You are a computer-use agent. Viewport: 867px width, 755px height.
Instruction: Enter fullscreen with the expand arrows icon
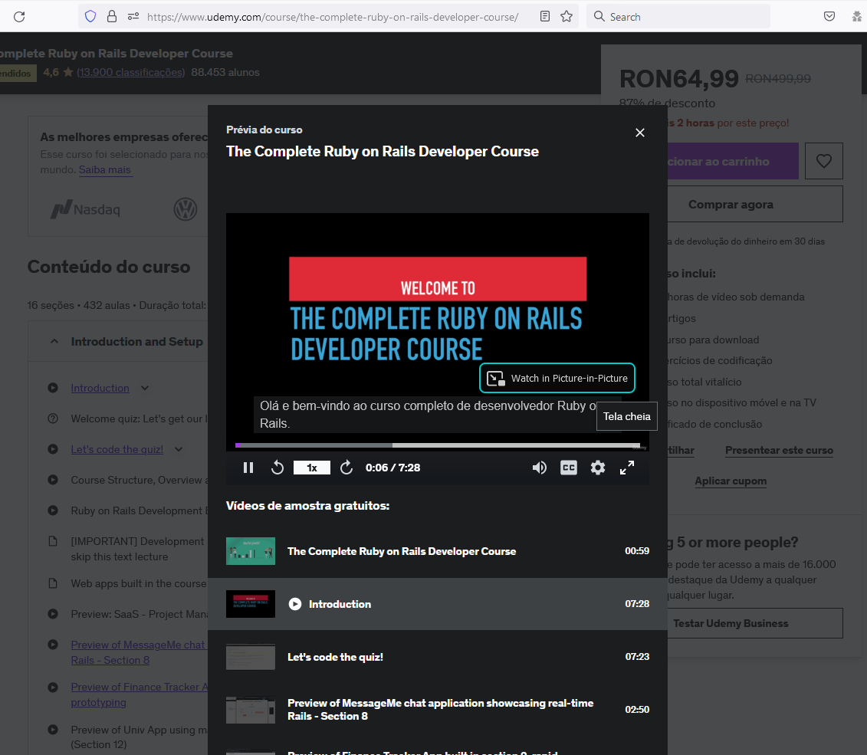[627, 468]
